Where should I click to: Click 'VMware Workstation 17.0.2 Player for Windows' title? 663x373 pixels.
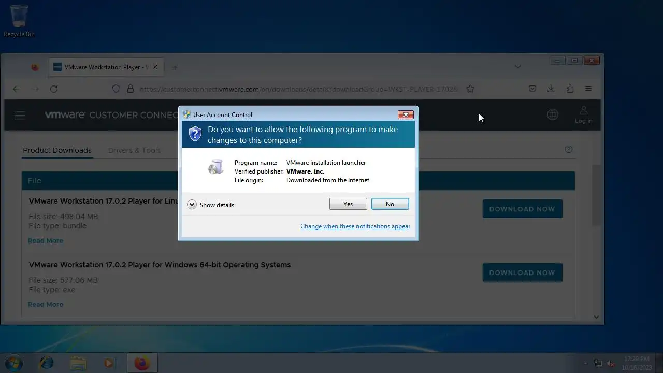(160, 265)
